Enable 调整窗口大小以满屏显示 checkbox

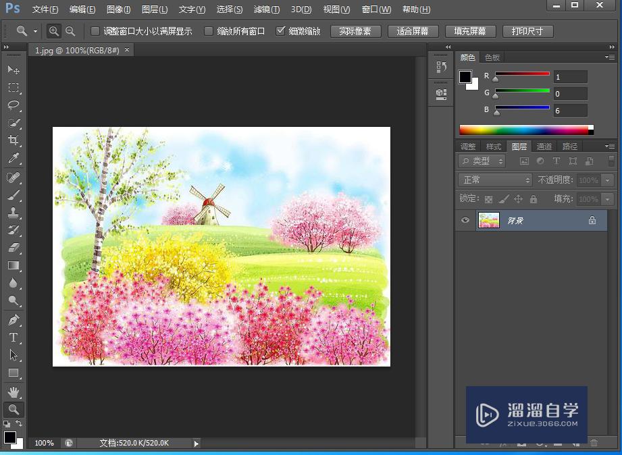95,31
